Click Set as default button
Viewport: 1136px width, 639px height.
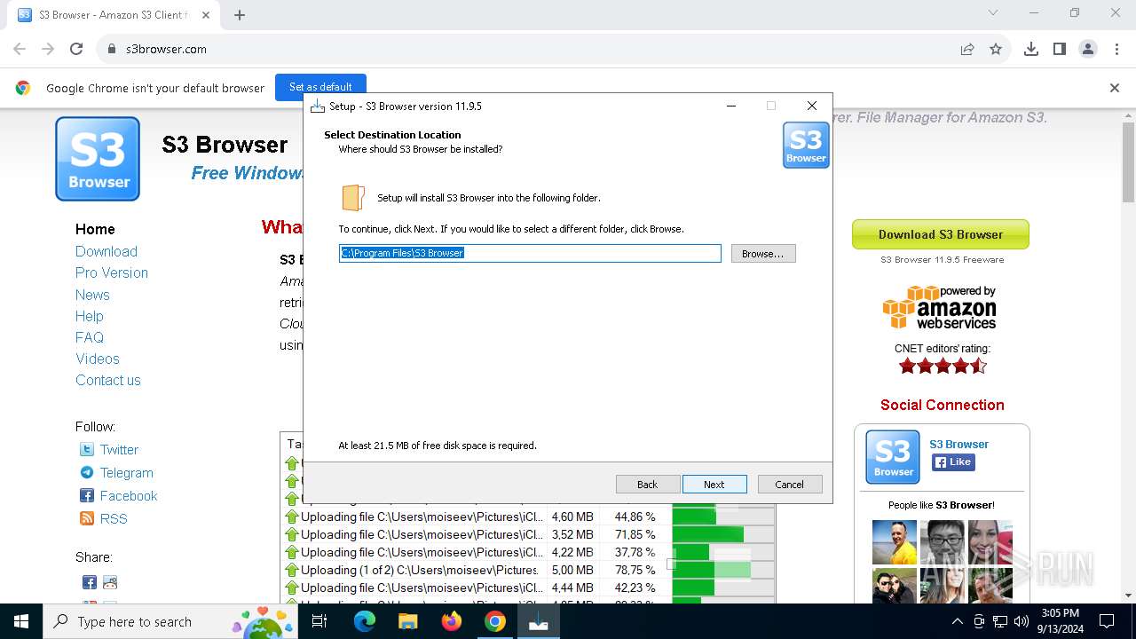point(320,87)
